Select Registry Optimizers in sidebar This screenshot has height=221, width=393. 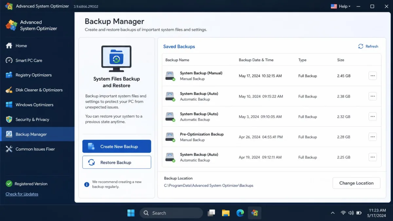(37, 75)
